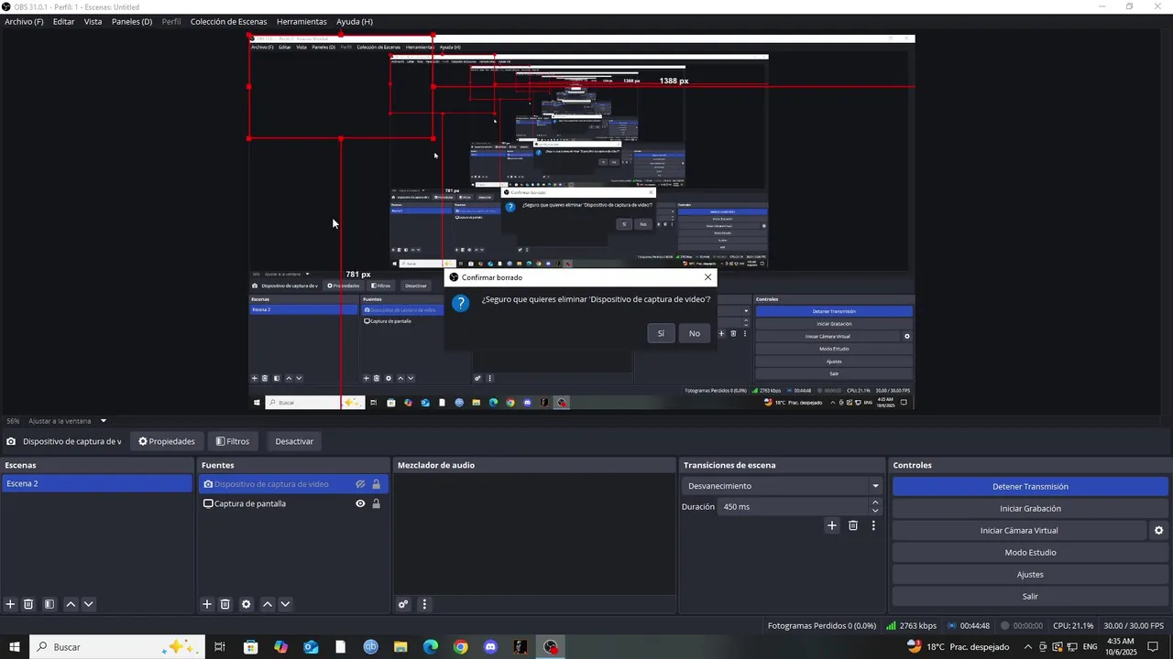This screenshot has height=659, width=1173.
Task: Open Windows Start menu
Action: 15,647
